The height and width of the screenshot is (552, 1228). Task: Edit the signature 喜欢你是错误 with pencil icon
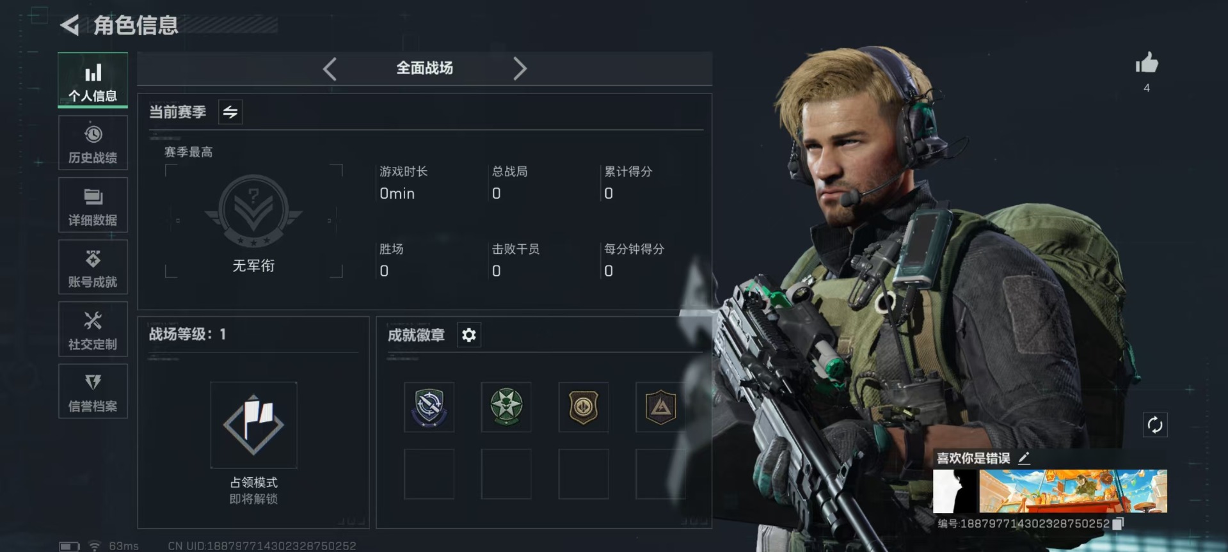1024,458
